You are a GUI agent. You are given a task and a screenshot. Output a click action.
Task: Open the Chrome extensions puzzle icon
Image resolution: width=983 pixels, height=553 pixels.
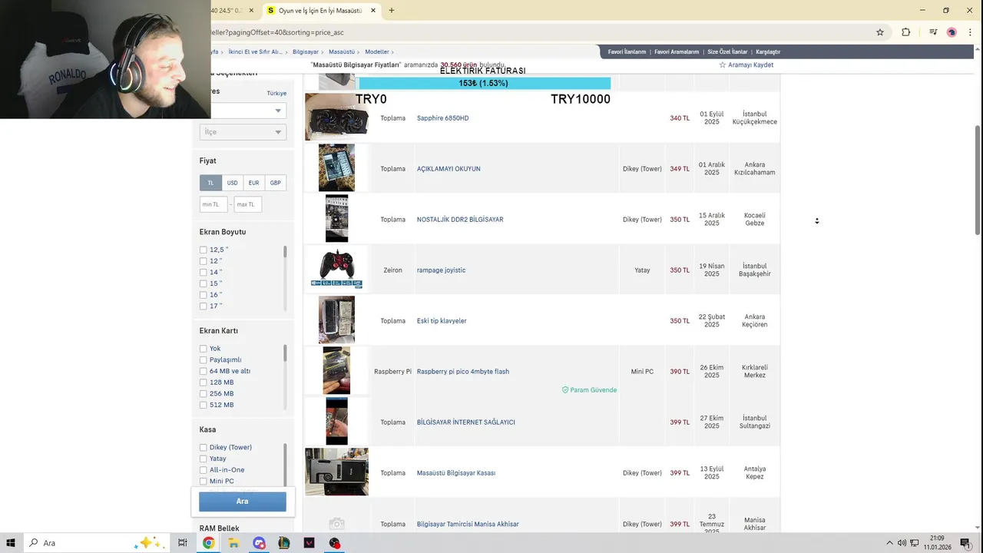coord(906,32)
